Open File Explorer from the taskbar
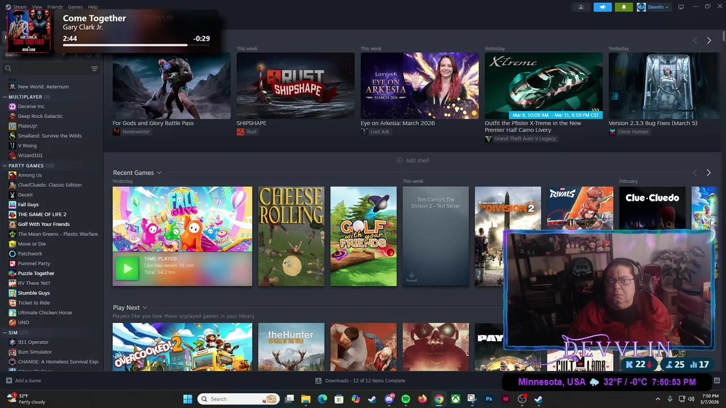The width and height of the screenshot is (726, 408). click(x=306, y=399)
